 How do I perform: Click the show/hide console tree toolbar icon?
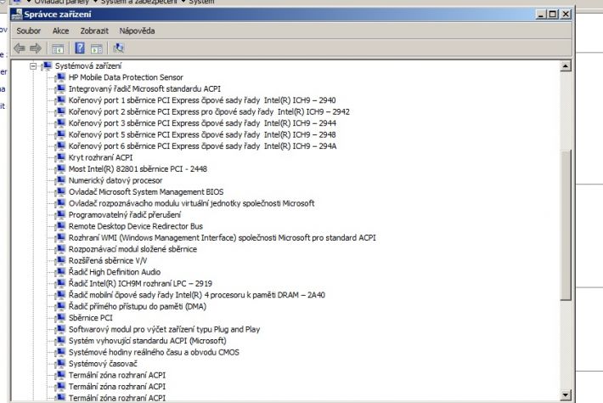click(58, 48)
